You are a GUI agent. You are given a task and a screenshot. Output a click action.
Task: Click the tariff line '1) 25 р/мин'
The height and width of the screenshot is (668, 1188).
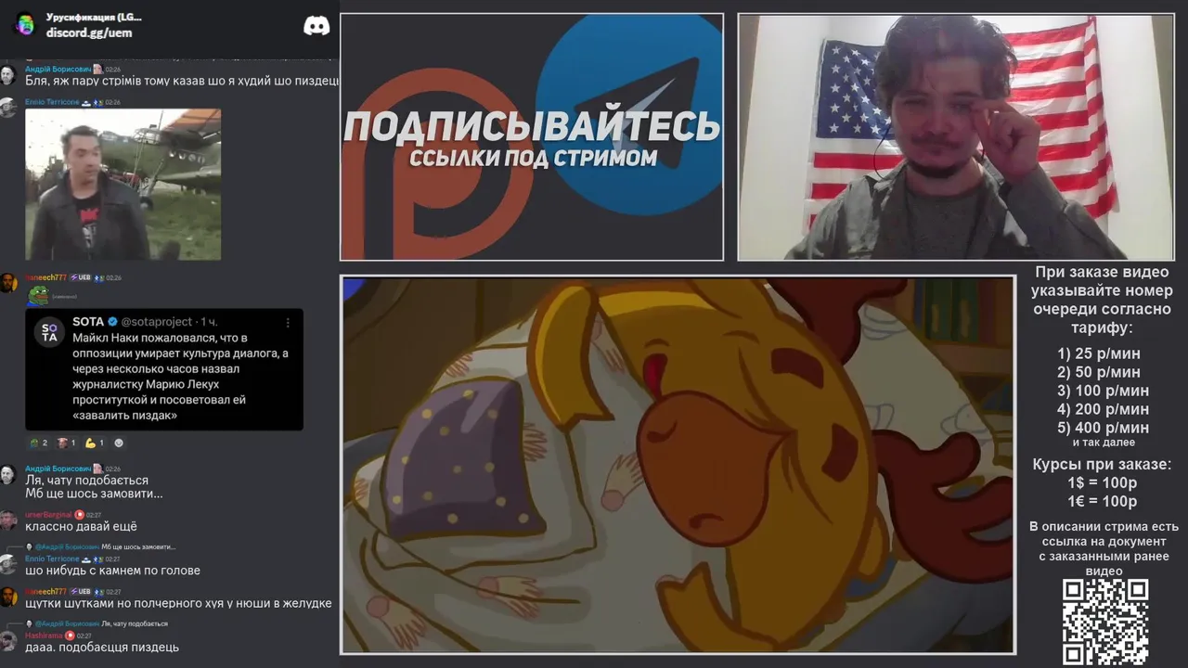click(x=1099, y=353)
